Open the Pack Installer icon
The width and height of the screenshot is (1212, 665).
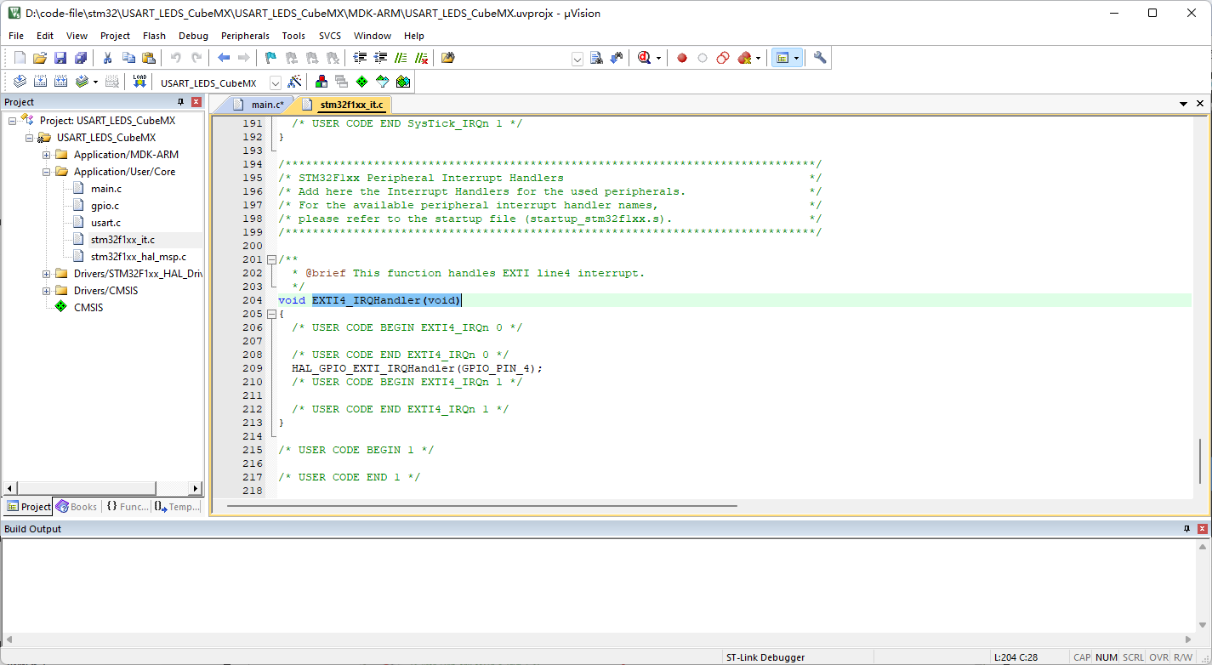point(403,82)
